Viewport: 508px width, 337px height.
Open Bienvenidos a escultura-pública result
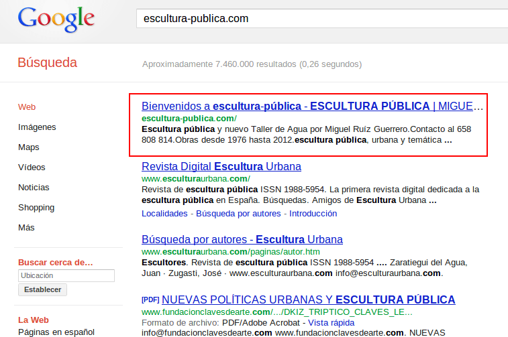pyautogui.click(x=312, y=106)
